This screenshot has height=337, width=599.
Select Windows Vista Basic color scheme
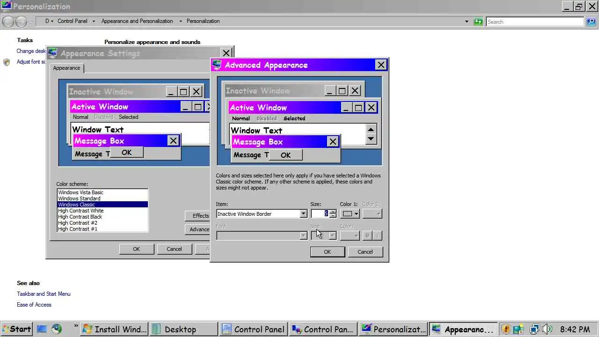click(x=102, y=192)
